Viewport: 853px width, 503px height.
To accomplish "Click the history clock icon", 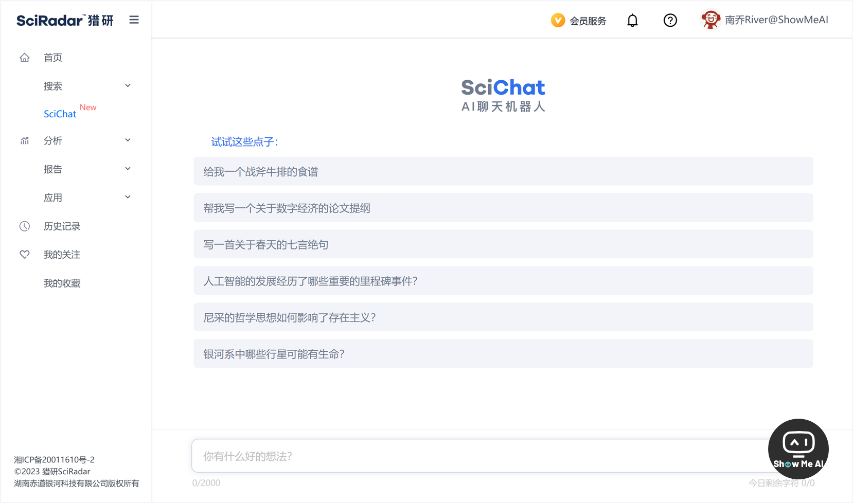I will 25,226.
